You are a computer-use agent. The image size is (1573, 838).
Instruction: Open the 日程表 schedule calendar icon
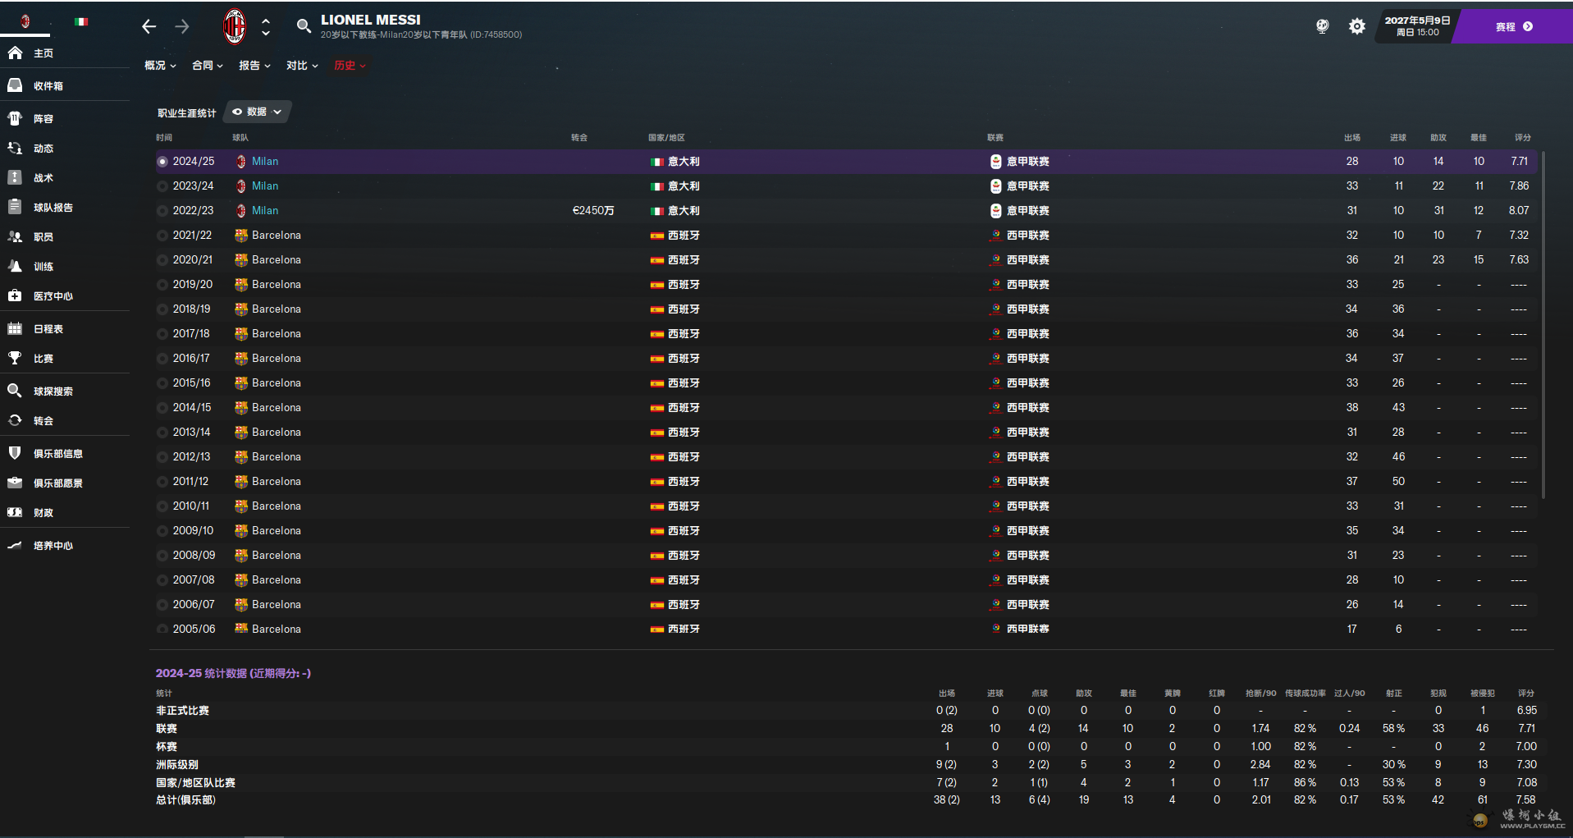[x=15, y=328]
